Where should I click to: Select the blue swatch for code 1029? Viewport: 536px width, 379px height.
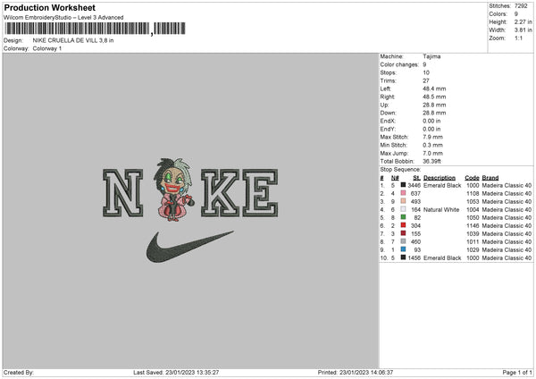[x=404, y=249]
